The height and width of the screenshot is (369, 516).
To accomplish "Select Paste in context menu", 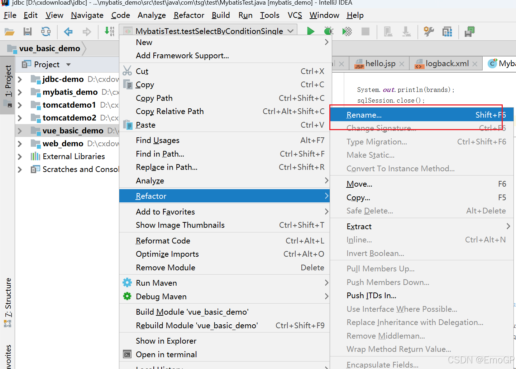I will pyautogui.click(x=224, y=125).
